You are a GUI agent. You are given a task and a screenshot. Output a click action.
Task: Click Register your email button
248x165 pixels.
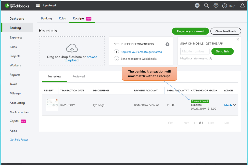(x=190, y=31)
